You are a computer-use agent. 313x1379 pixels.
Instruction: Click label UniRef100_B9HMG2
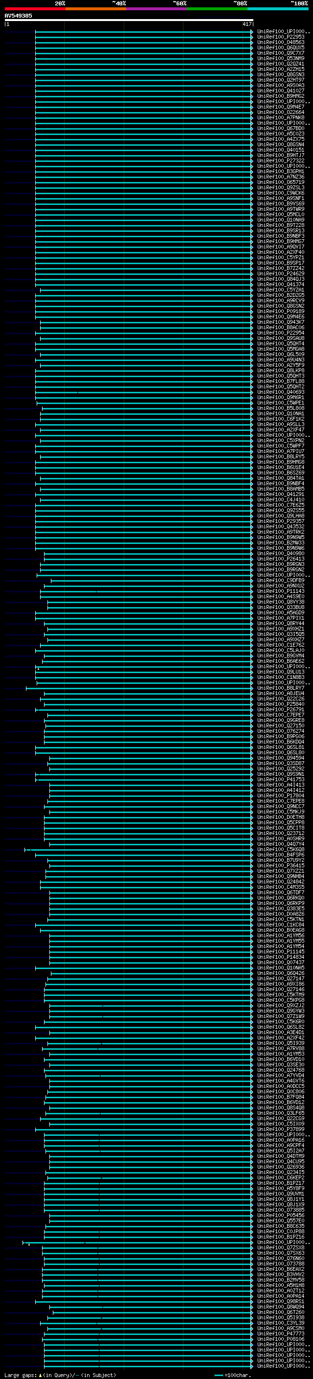pyautogui.click(x=281, y=96)
